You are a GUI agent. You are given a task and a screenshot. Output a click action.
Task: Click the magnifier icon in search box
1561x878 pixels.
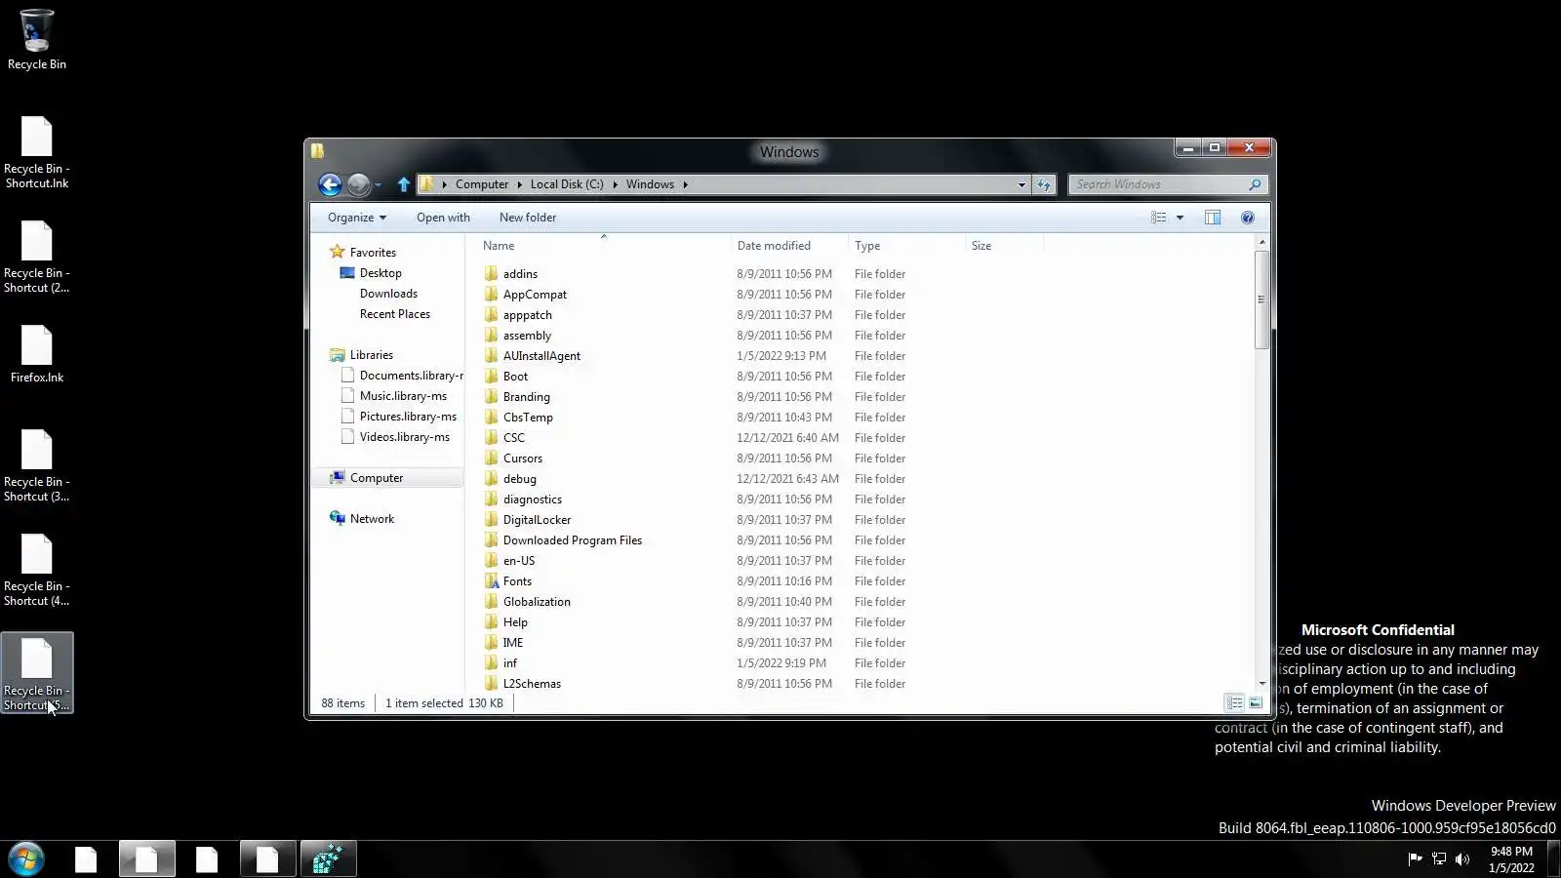point(1255,184)
